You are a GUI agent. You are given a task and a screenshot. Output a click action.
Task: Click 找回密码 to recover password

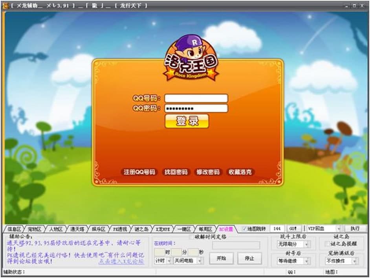(x=176, y=172)
